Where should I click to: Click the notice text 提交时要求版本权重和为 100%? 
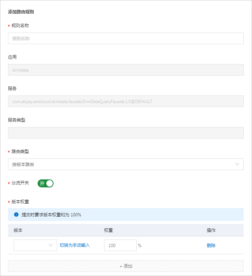(51, 215)
